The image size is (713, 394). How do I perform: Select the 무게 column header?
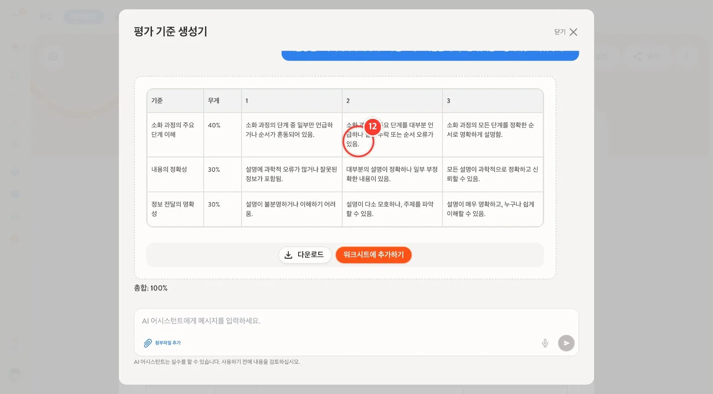(x=222, y=101)
